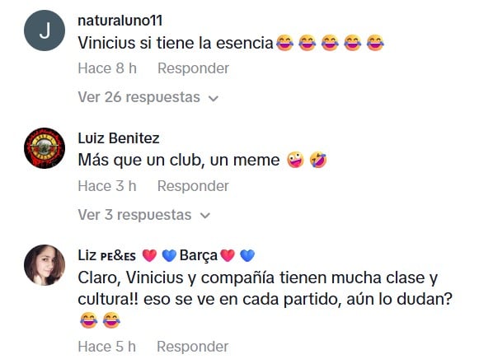Screen dimensions: 479x359
Task: Click the 'Hace 8 h' timestamp
Action: [x=107, y=68]
